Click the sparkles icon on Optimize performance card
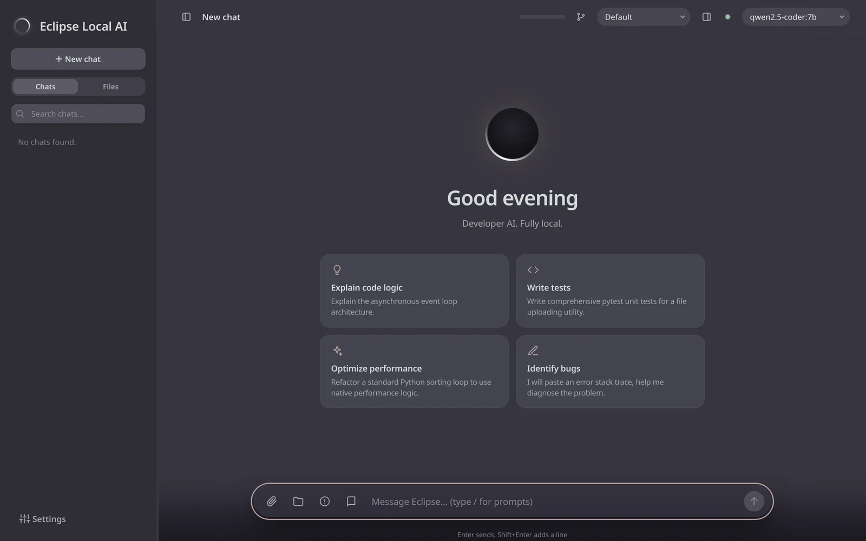 click(337, 351)
